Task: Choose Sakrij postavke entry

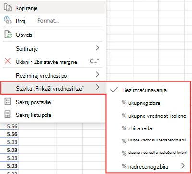Action: coord(53,102)
